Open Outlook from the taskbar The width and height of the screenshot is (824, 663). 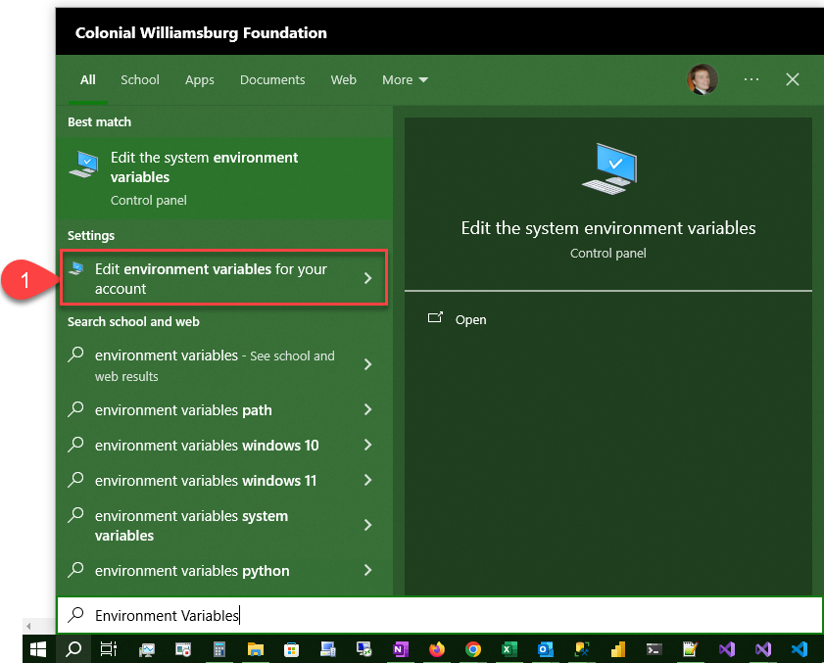pyautogui.click(x=546, y=650)
